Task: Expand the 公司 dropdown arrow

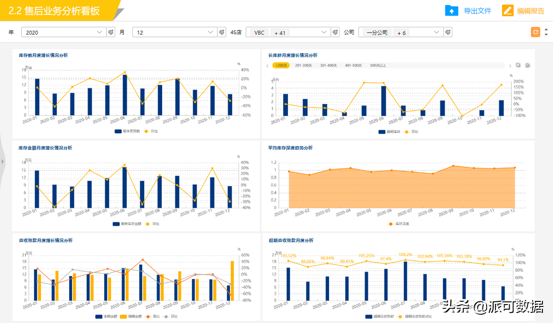Action: [437, 32]
